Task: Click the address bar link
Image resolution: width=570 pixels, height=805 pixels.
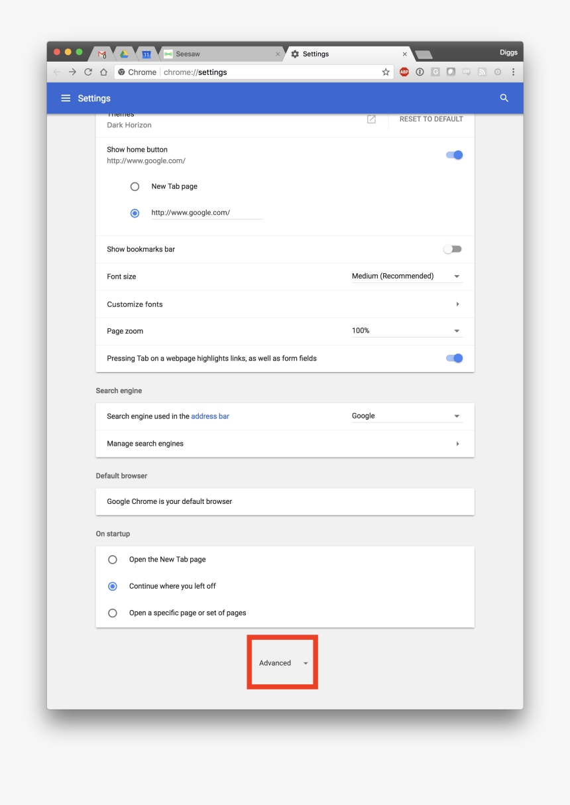Action: click(210, 416)
